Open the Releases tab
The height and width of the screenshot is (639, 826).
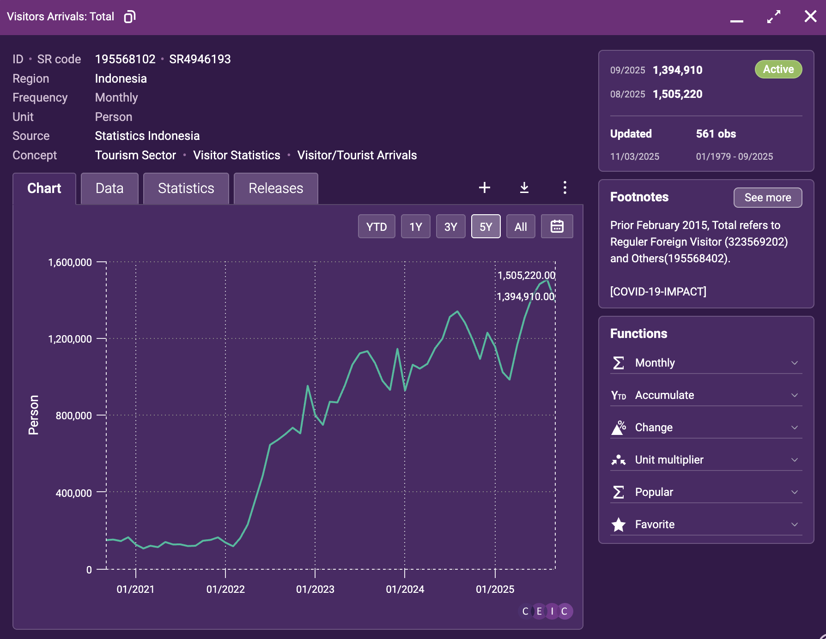coord(276,188)
